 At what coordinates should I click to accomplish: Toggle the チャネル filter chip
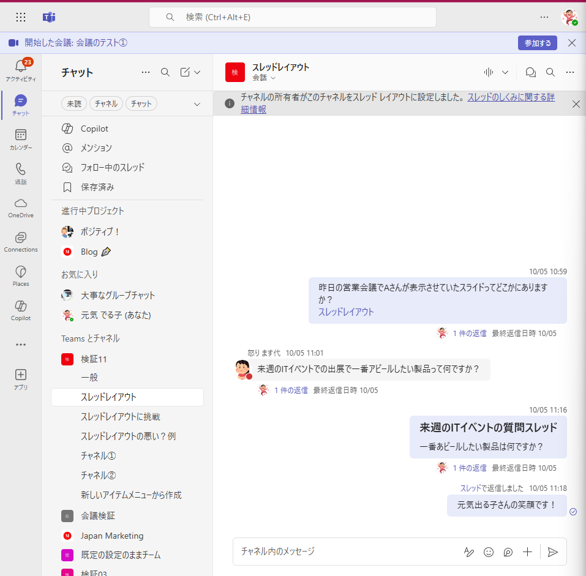107,104
